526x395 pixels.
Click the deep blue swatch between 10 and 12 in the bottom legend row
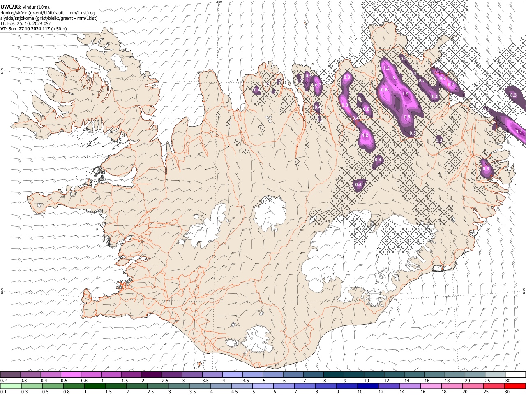point(368,386)
